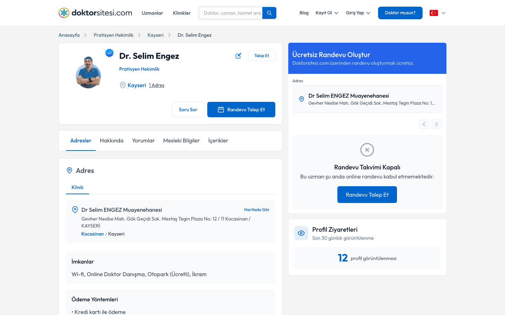Click the previous arrow in the address carousel

[x=424, y=124]
